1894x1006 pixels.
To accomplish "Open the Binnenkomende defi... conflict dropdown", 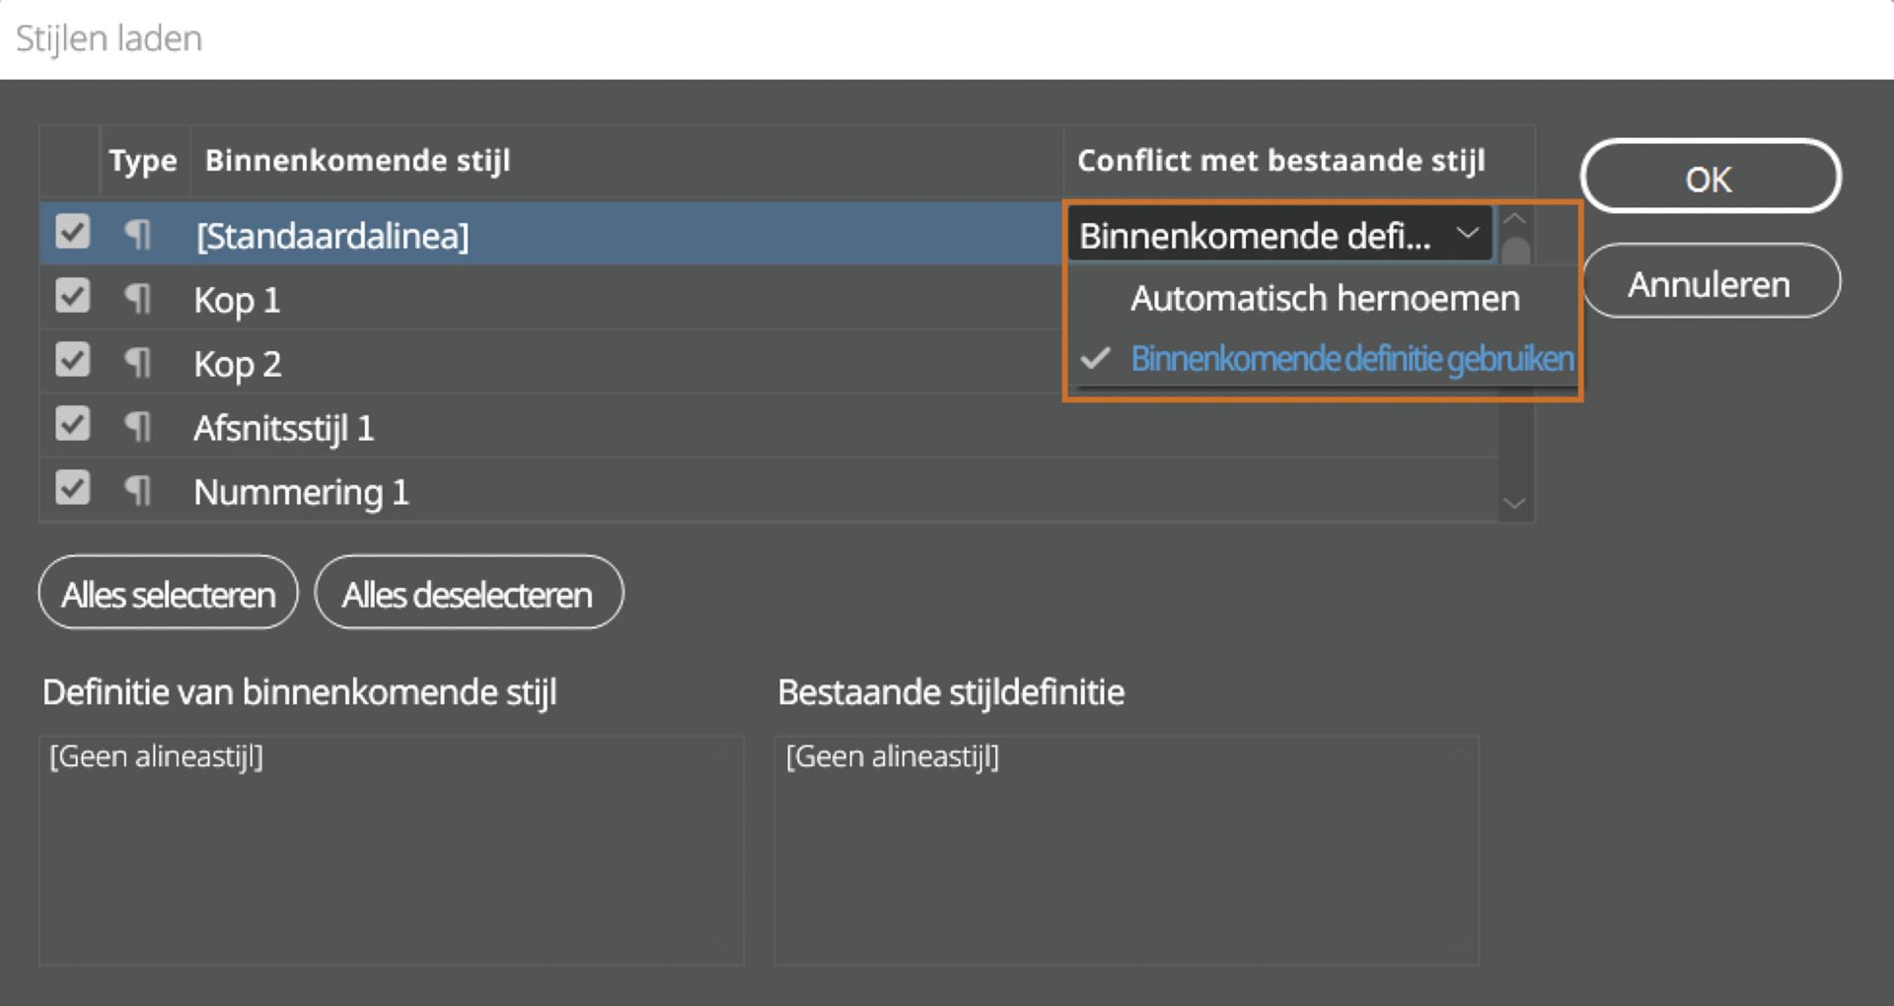I will point(1278,236).
